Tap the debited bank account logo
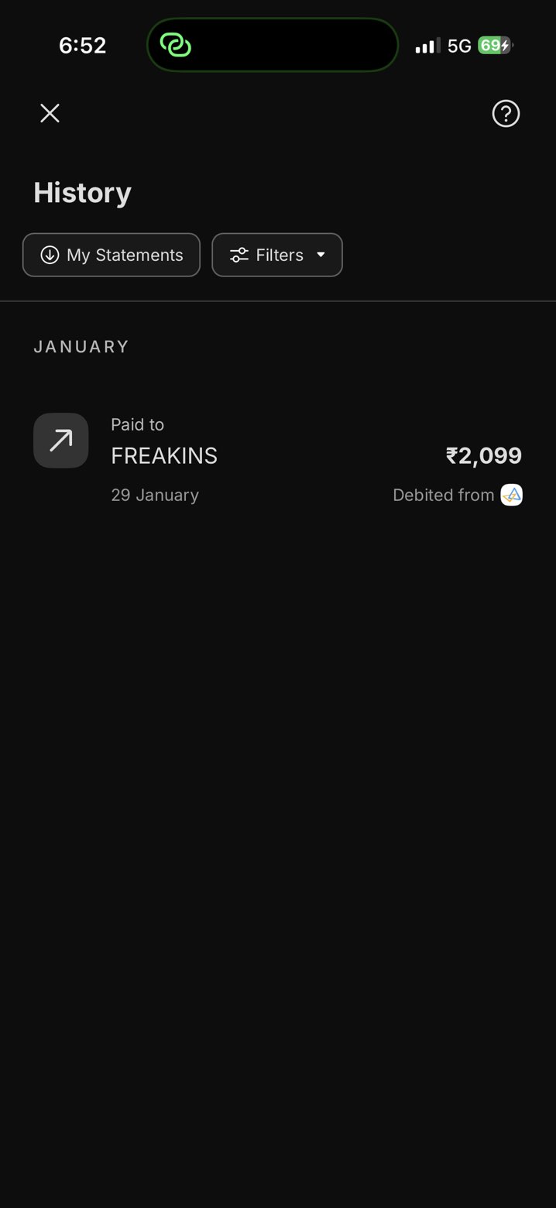Image resolution: width=556 pixels, height=1208 pixels. pyautogui.click(x=511, y=495)
